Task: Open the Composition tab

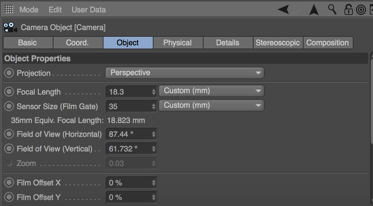Action: coord(328,43)
